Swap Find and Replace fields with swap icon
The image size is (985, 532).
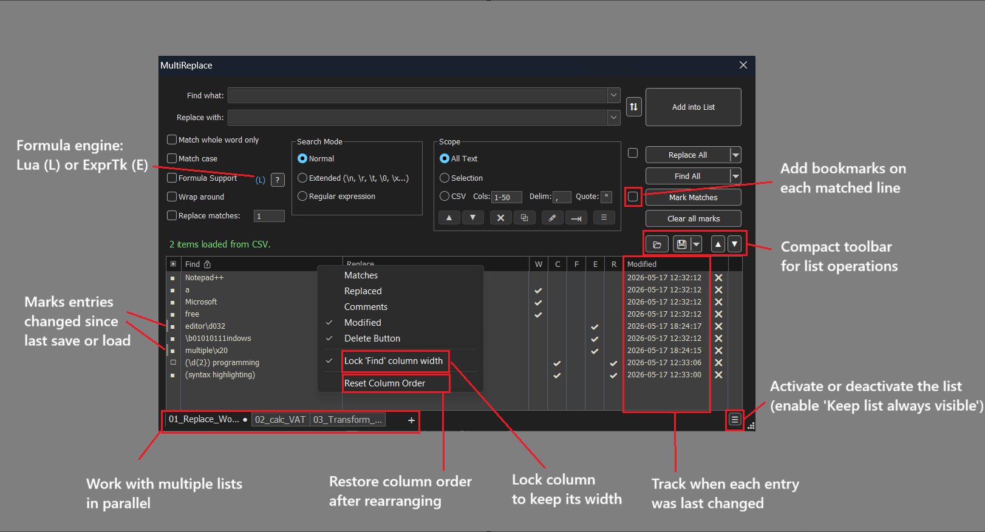click(x=633, y=107)
